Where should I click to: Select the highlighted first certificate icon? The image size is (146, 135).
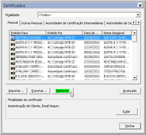pyautogui.click(x=13, y=37)
